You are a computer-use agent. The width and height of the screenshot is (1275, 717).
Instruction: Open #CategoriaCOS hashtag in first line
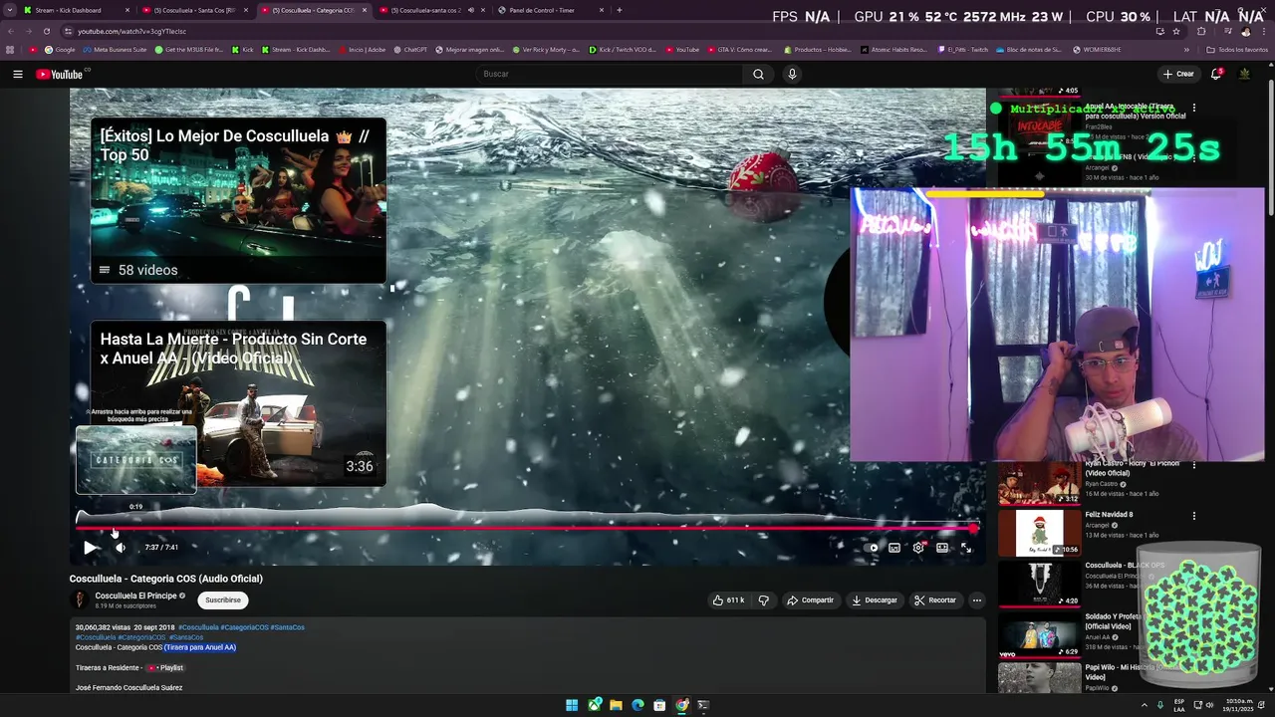click(x=244, y=627)
